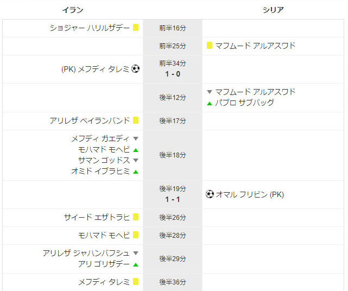Click gray arrow beside サマン ゴッドス

[136, 160]
